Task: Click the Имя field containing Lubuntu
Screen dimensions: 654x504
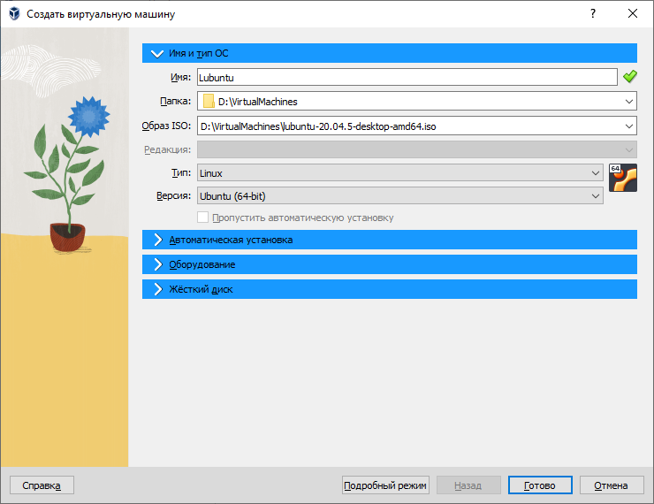Action: tap(407, 77)
